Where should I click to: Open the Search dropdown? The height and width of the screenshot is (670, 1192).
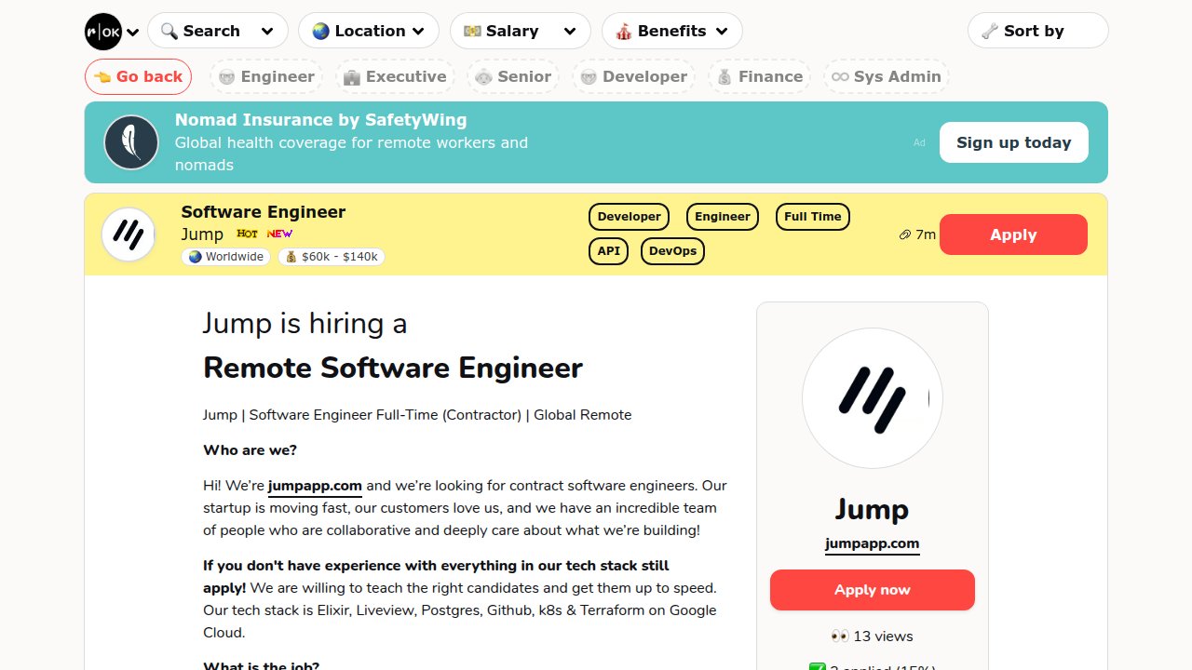pyautogui.click(x=218, y=31)
